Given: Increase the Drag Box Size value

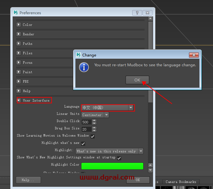Looking at the screenshot, I should point(94,128).
